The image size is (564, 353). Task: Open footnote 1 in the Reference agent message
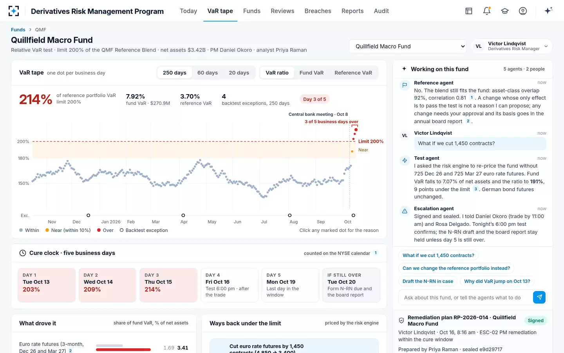pos(472,98)
